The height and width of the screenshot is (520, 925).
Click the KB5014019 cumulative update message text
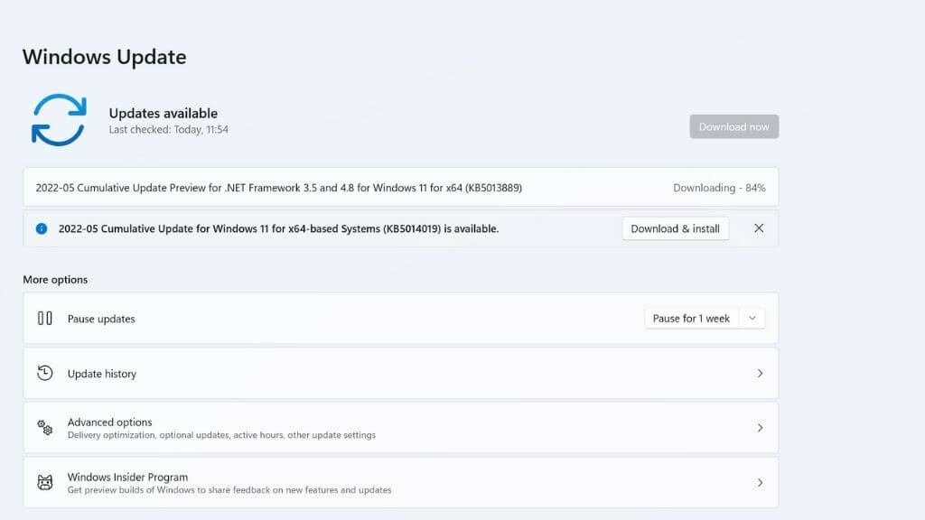click(278, 228)
